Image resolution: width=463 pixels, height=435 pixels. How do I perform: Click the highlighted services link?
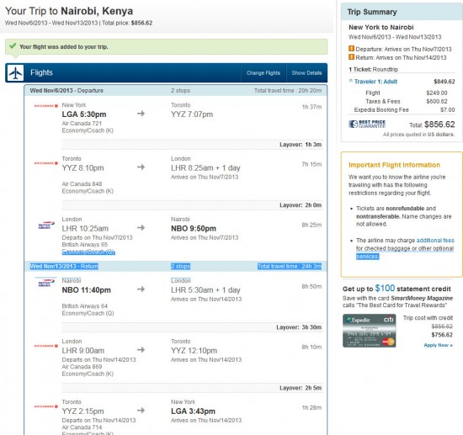pyautogui.click(x=367, y=256)
